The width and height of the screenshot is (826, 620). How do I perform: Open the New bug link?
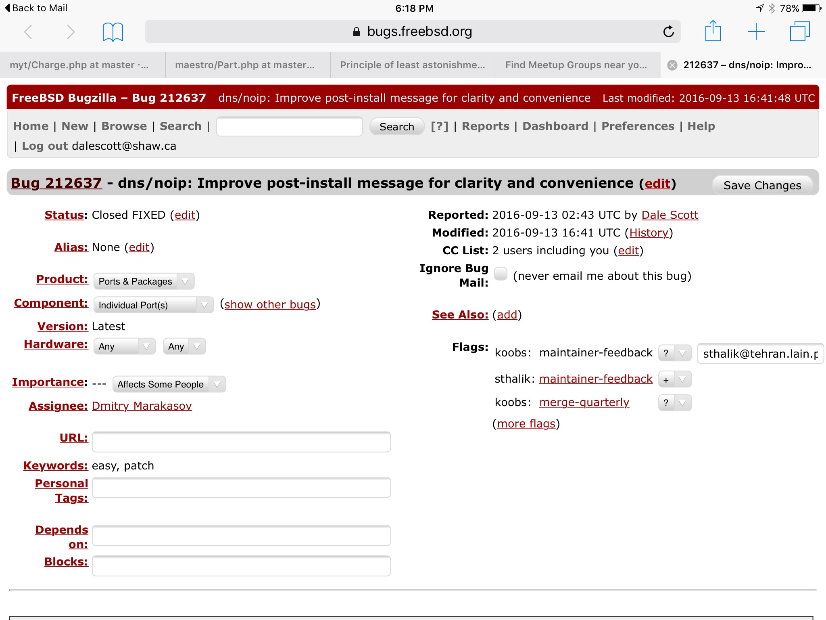point(75,126)
